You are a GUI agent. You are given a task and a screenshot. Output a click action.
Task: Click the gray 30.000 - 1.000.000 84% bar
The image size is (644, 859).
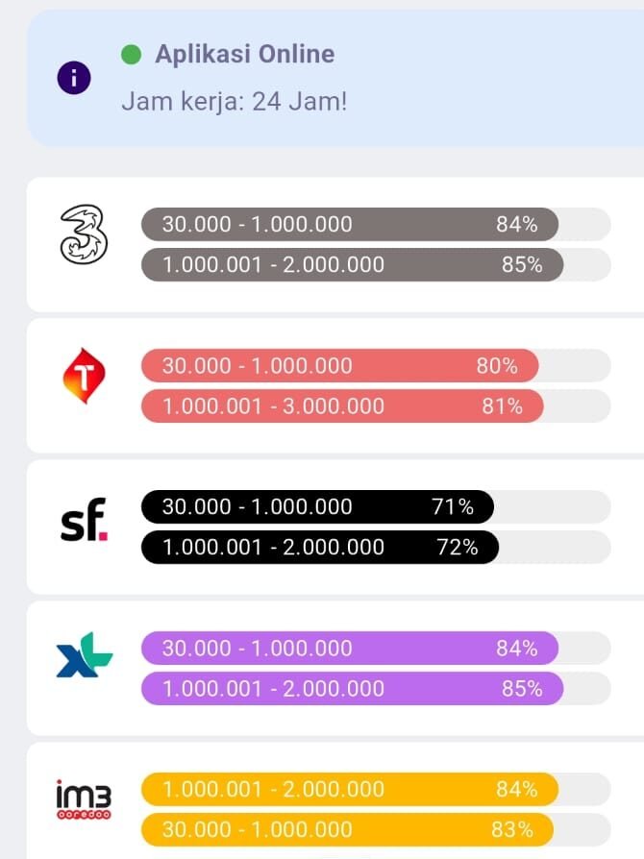coord(350,224)
